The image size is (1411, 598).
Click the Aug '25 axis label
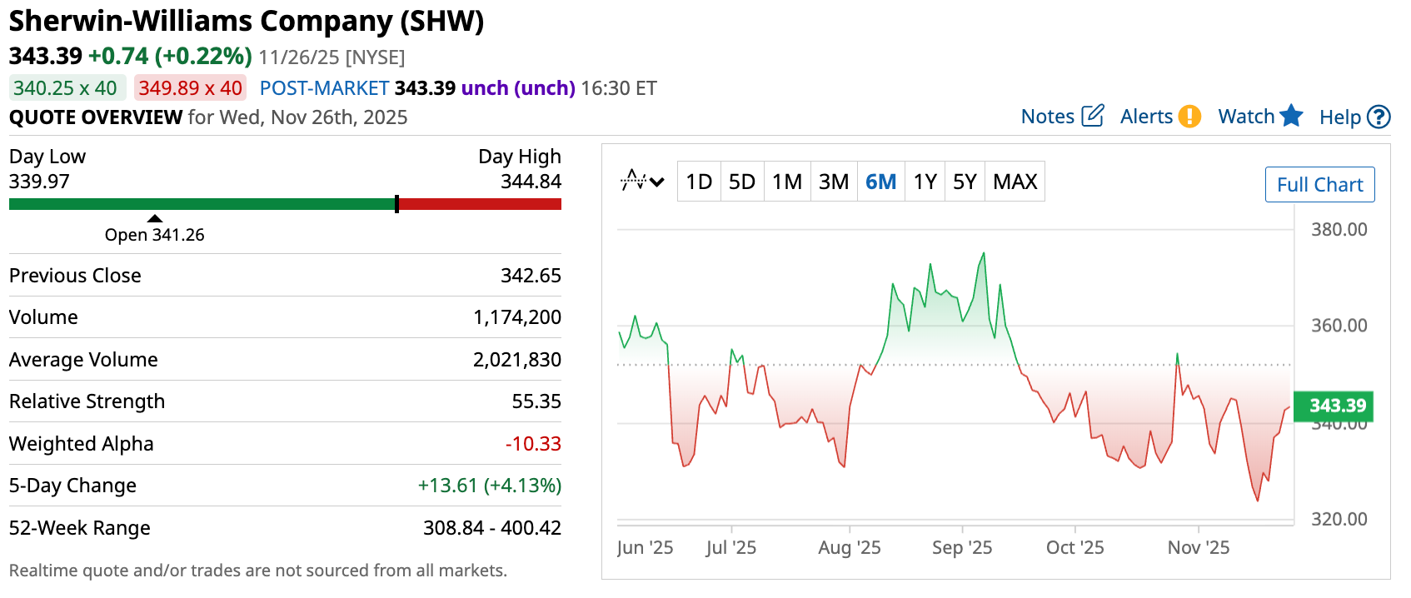coord(850,547)
